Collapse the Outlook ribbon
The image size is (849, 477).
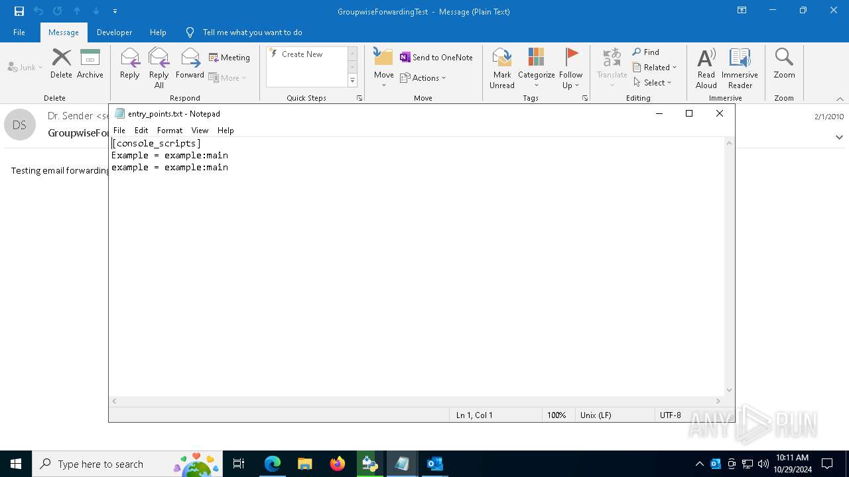[x=839, y=98]
